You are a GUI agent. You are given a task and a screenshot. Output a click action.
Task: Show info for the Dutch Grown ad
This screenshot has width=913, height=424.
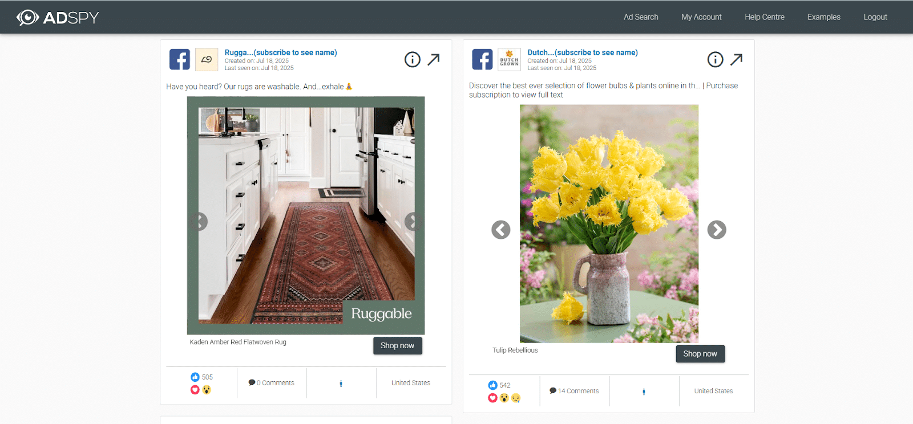coord(716,59)
